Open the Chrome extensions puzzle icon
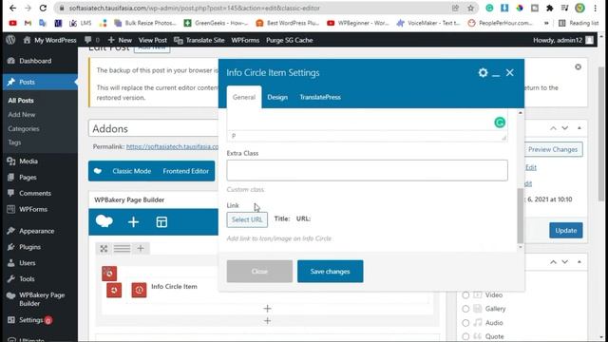This screenshot has height=342, width=608. coord(549,8)
